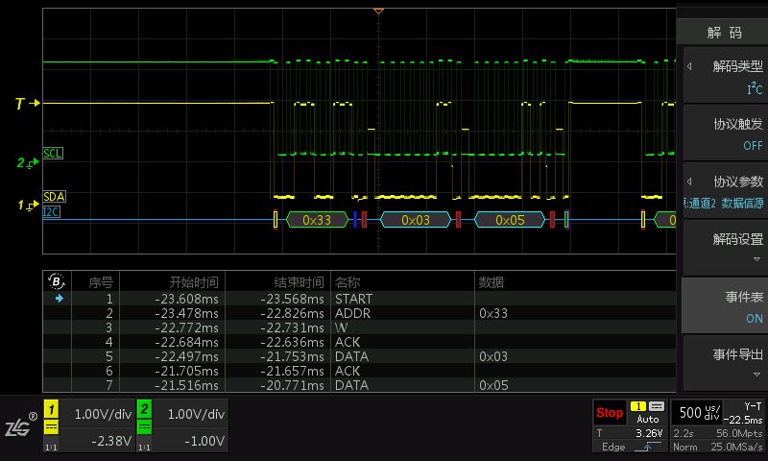Click the decoded 0x05 bus packet
Screen dimensions: 768x461
coord(510,220)
